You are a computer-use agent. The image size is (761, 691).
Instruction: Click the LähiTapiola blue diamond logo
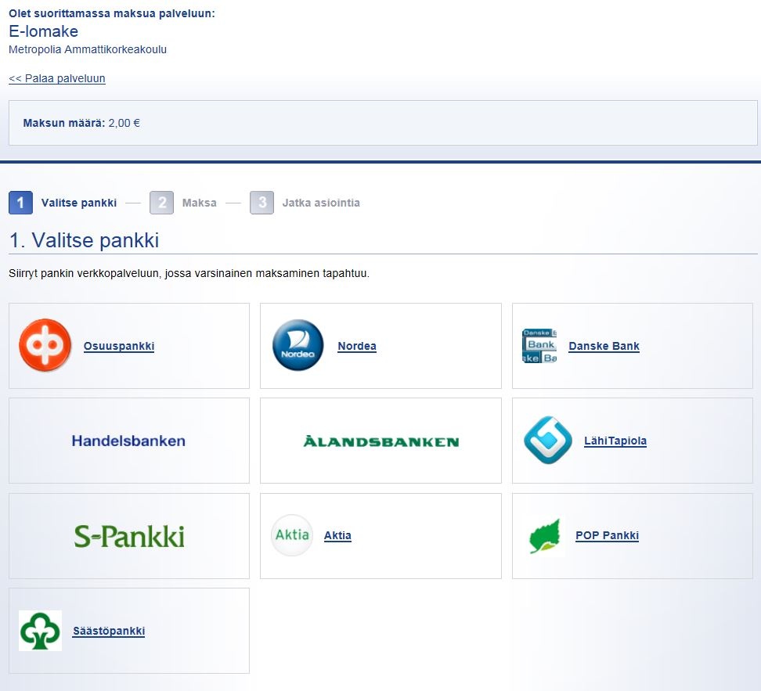(548, 440)
